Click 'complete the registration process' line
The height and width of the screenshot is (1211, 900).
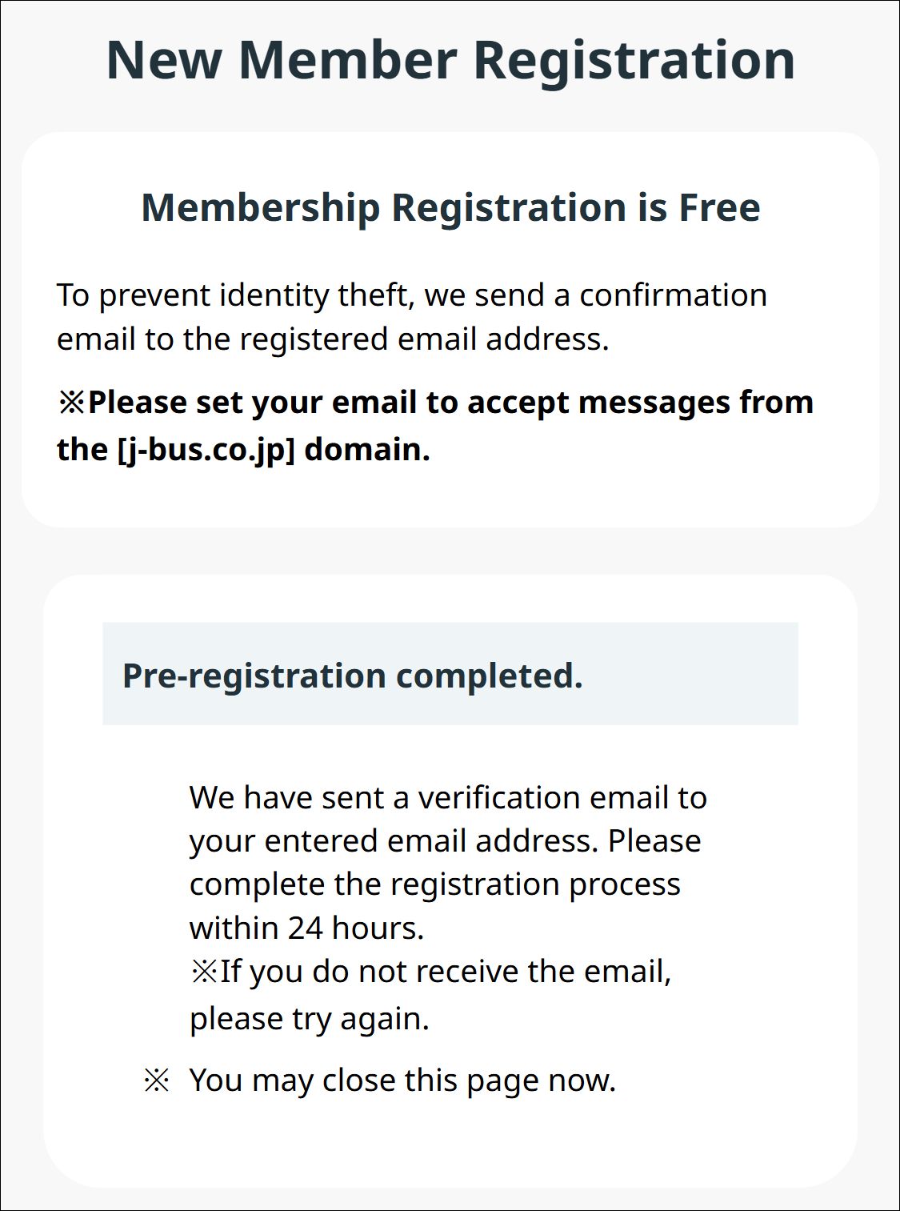click(x=435, y=884)
